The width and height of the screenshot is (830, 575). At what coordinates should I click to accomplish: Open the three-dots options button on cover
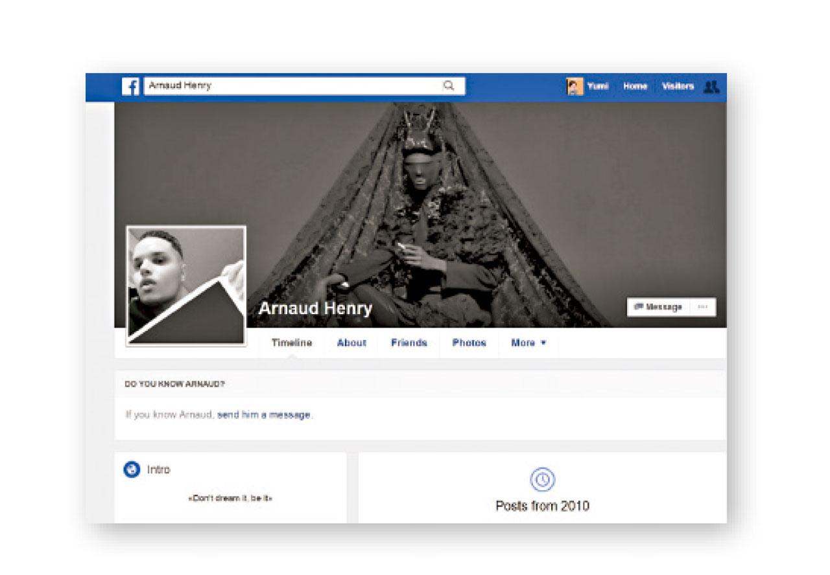tap(703, 307)
